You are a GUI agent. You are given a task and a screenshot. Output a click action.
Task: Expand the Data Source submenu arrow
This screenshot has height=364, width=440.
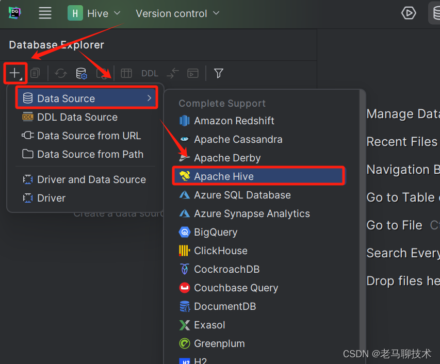(x=149, y=98)
